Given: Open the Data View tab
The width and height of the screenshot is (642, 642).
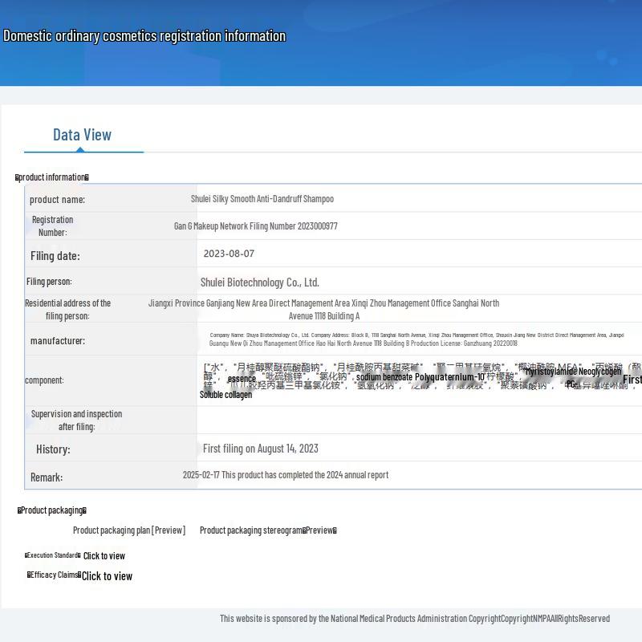Looking at the screenshot, I should pyautogui.click(x=82, y=135).
